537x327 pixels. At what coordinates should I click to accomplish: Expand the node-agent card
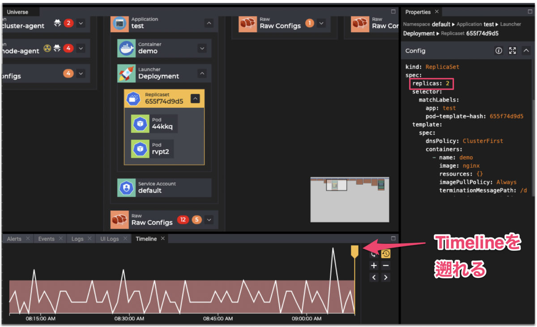(81, 48)
